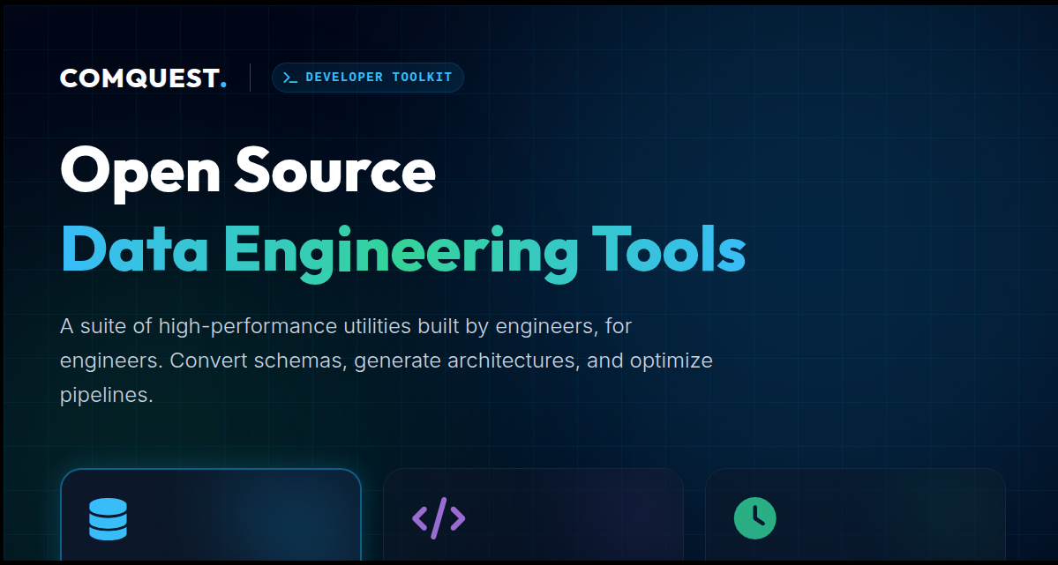This screenshot has width=1058, height=565.
Task: Open the DEVELOPER TOOLKIT badge
Action: coord(367,78)
